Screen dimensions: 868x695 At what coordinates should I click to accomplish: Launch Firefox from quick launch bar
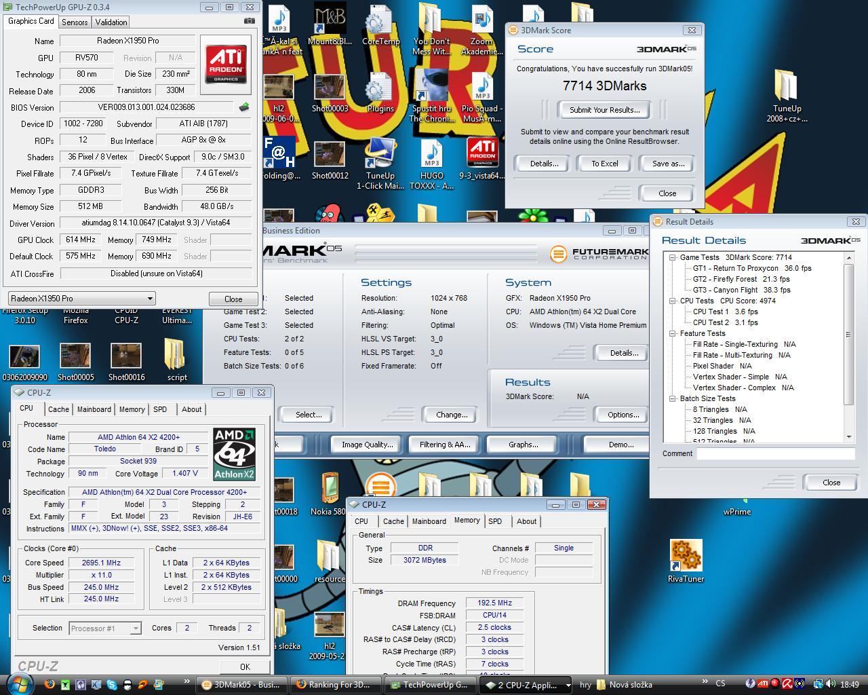51,685
